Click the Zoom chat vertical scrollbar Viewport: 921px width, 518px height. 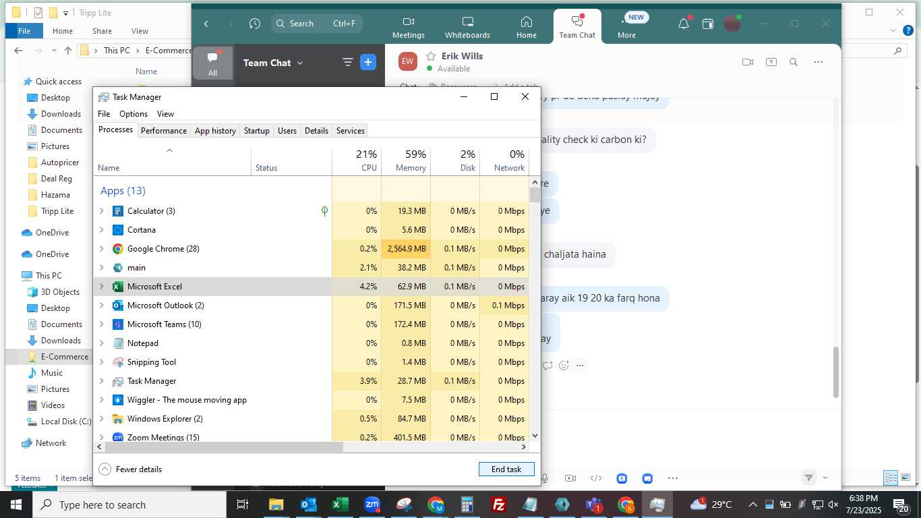point(836,372)
